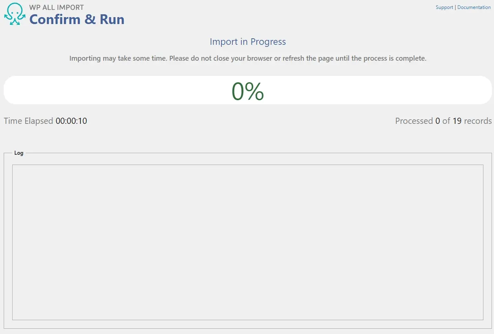
Task: Click the do-not-close-browser warning message
Action: 247,58
